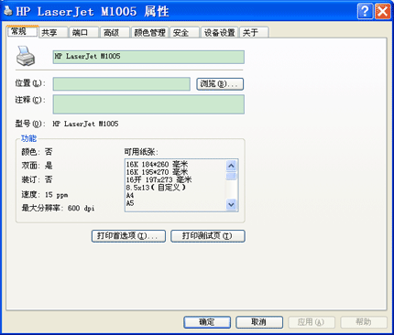Confirm with the 确定 button
The height and width of the screenshot is (335, 394).
click(x=207, y=322)
